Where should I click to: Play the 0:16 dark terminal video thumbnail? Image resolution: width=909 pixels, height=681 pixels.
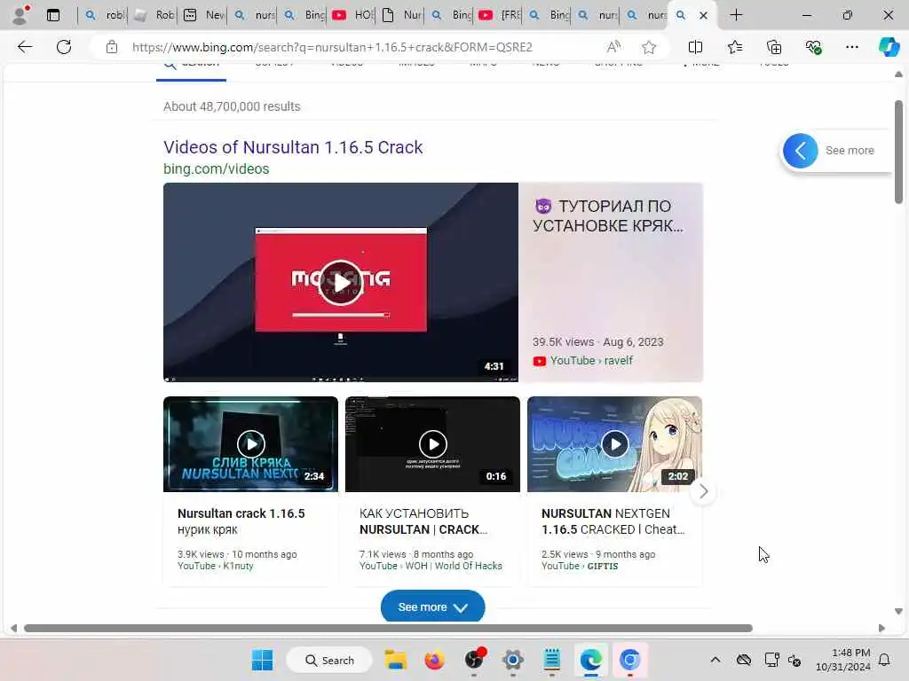432,444
